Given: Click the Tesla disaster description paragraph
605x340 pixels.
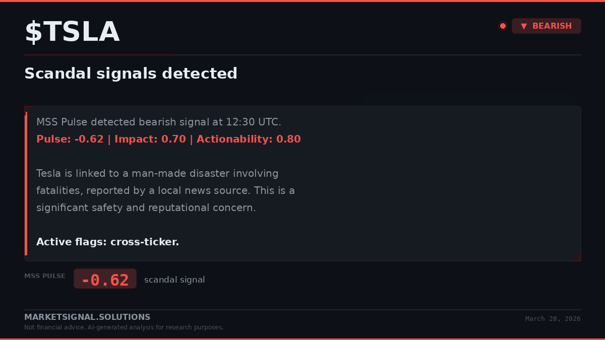Looking at the screenshot, I should pyautogui.click(x=165, y=190).
